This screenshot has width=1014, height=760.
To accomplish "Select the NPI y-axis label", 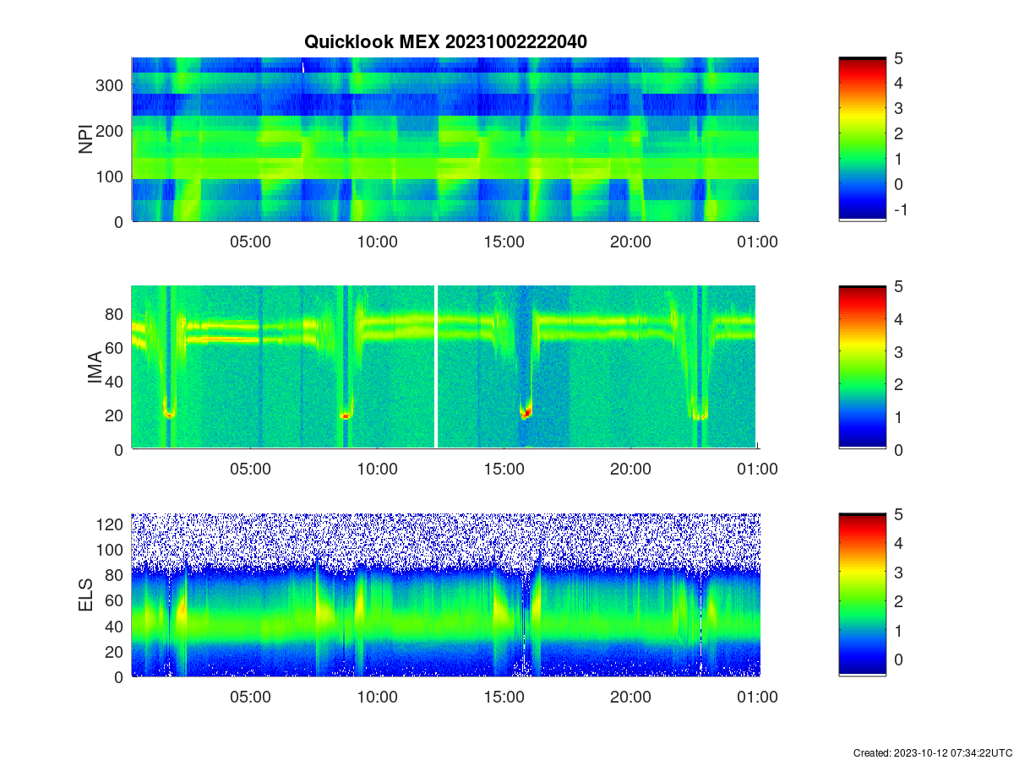I will [x=85, y=139].
